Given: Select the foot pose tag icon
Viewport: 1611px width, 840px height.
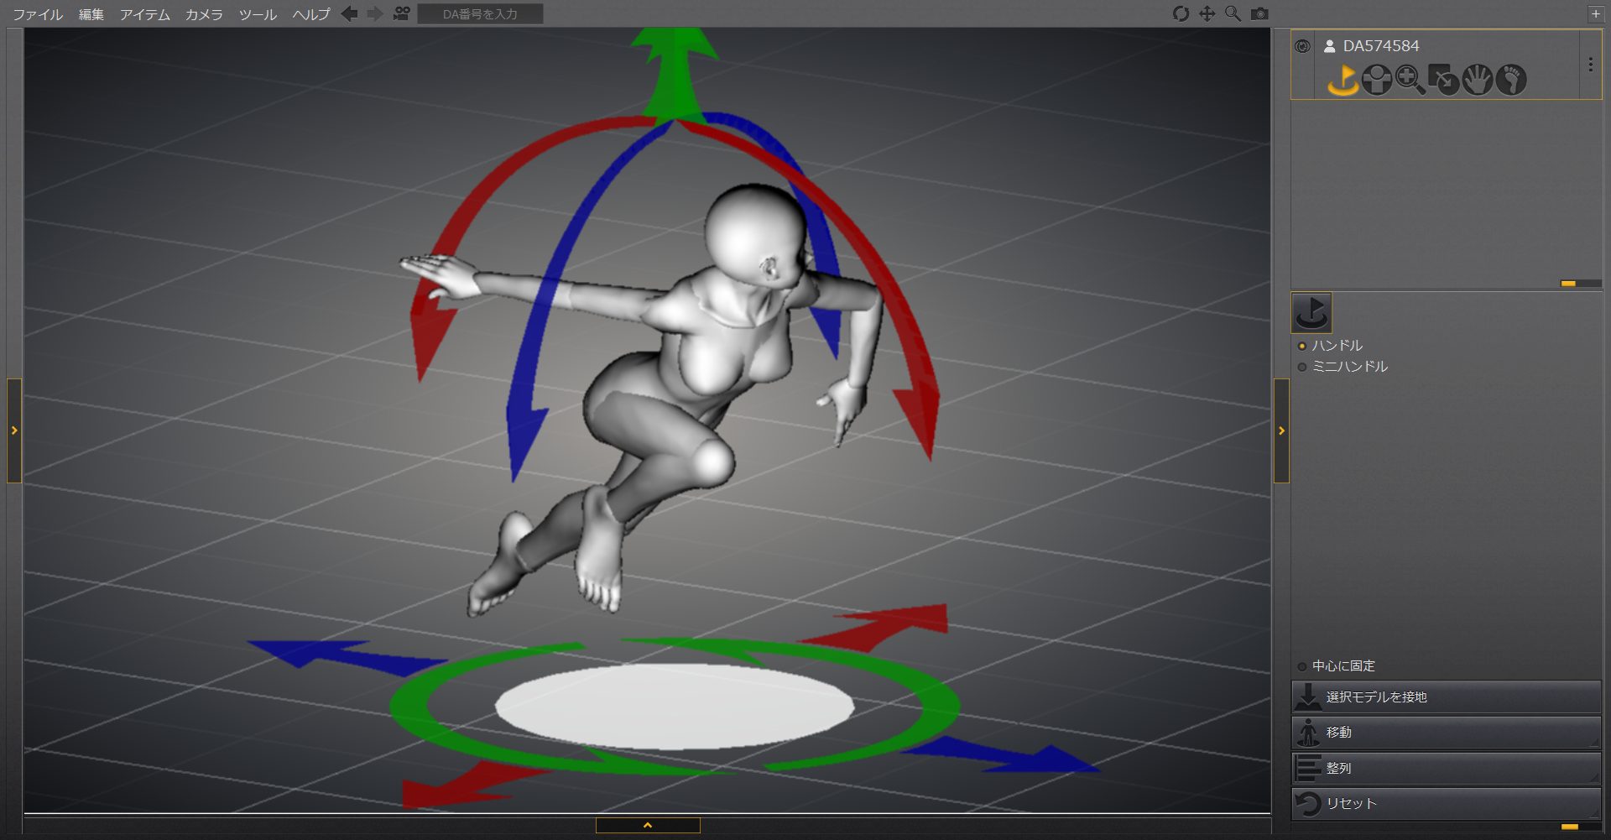Looking at the screenshot, I should [1510, 80].
